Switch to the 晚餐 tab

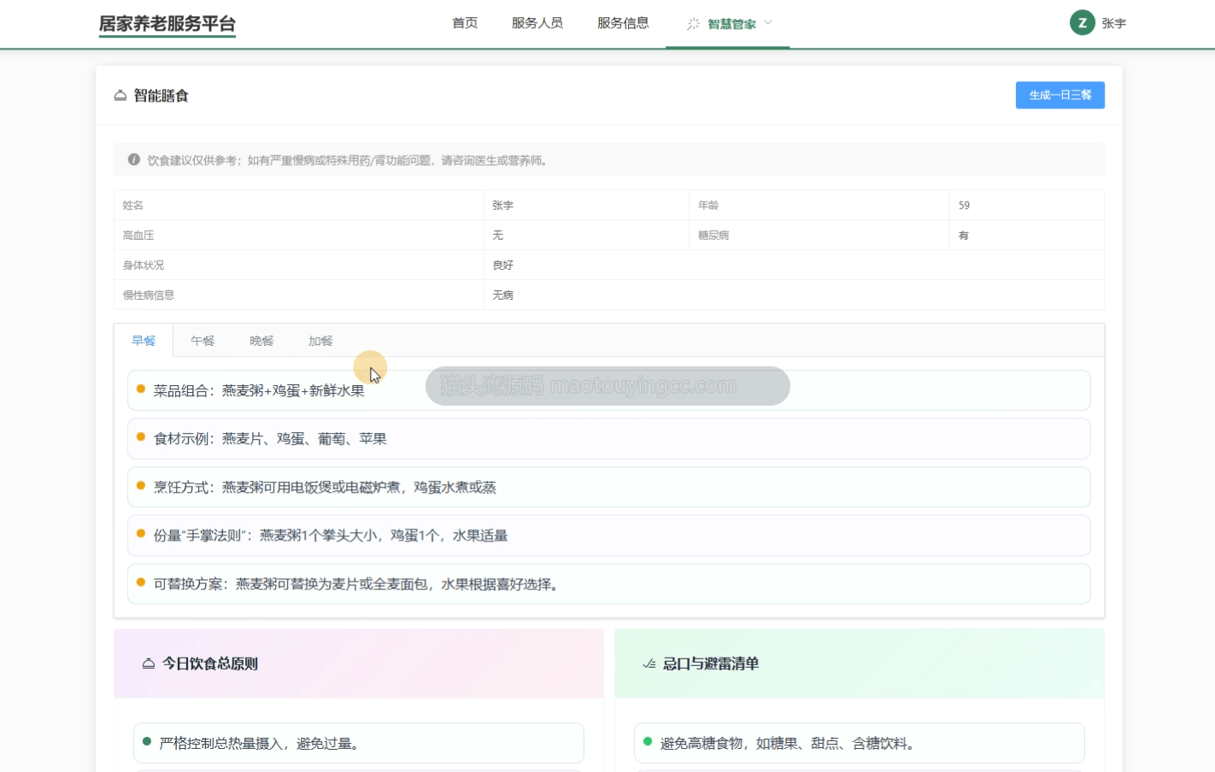[x=261, y=341]
